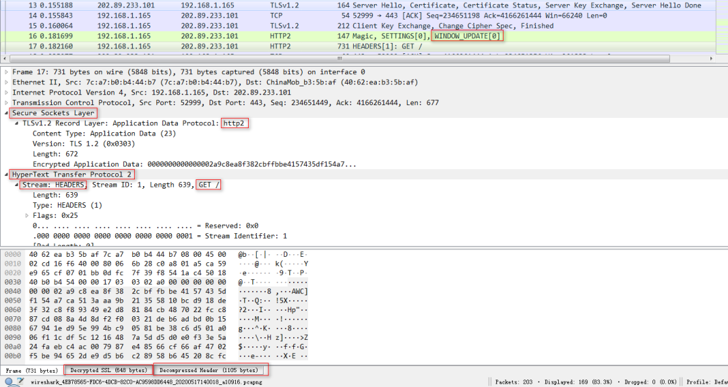Select the Reserved: 0x0 bit line
This screenshot has height=387, width=728.
146,225
